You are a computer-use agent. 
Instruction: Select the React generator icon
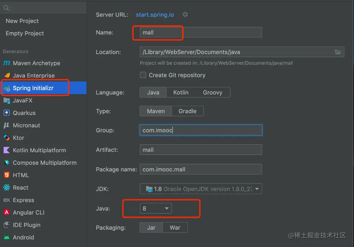(6, 188)
